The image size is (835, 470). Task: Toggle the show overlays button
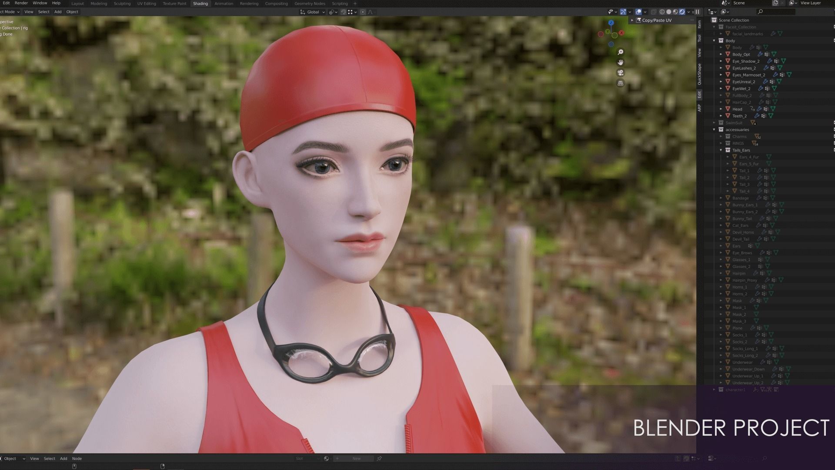pyautogui.click(x=638, y=12)
